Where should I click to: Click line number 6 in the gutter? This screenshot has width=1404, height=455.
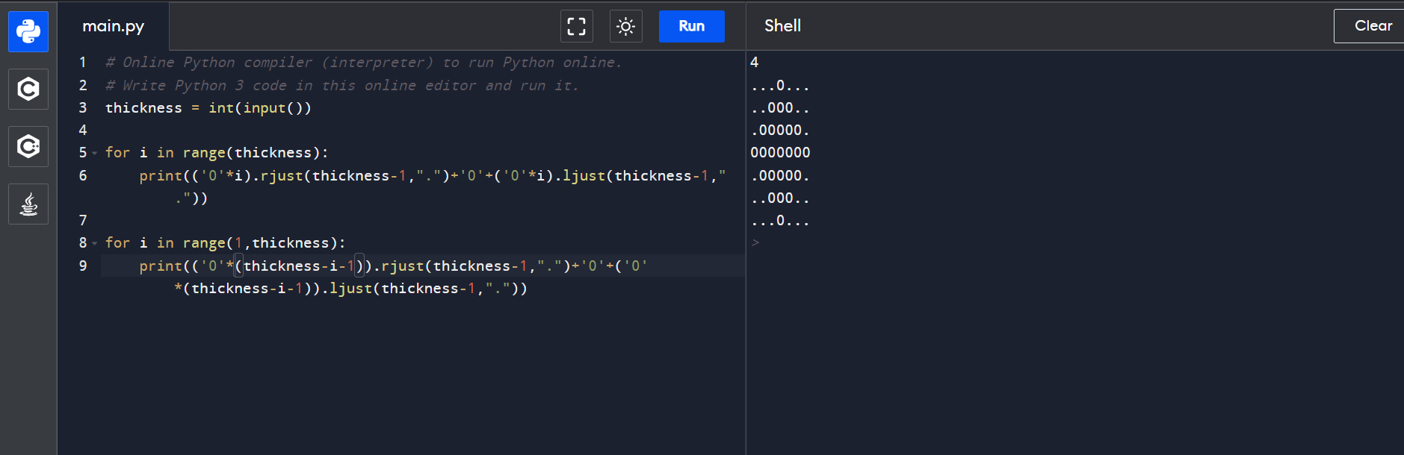tap(83, 176)
